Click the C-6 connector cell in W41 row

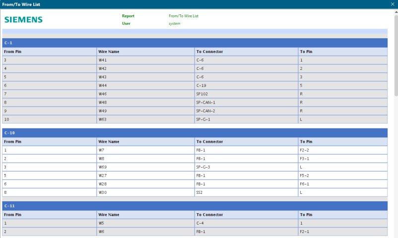pos(246,60)
